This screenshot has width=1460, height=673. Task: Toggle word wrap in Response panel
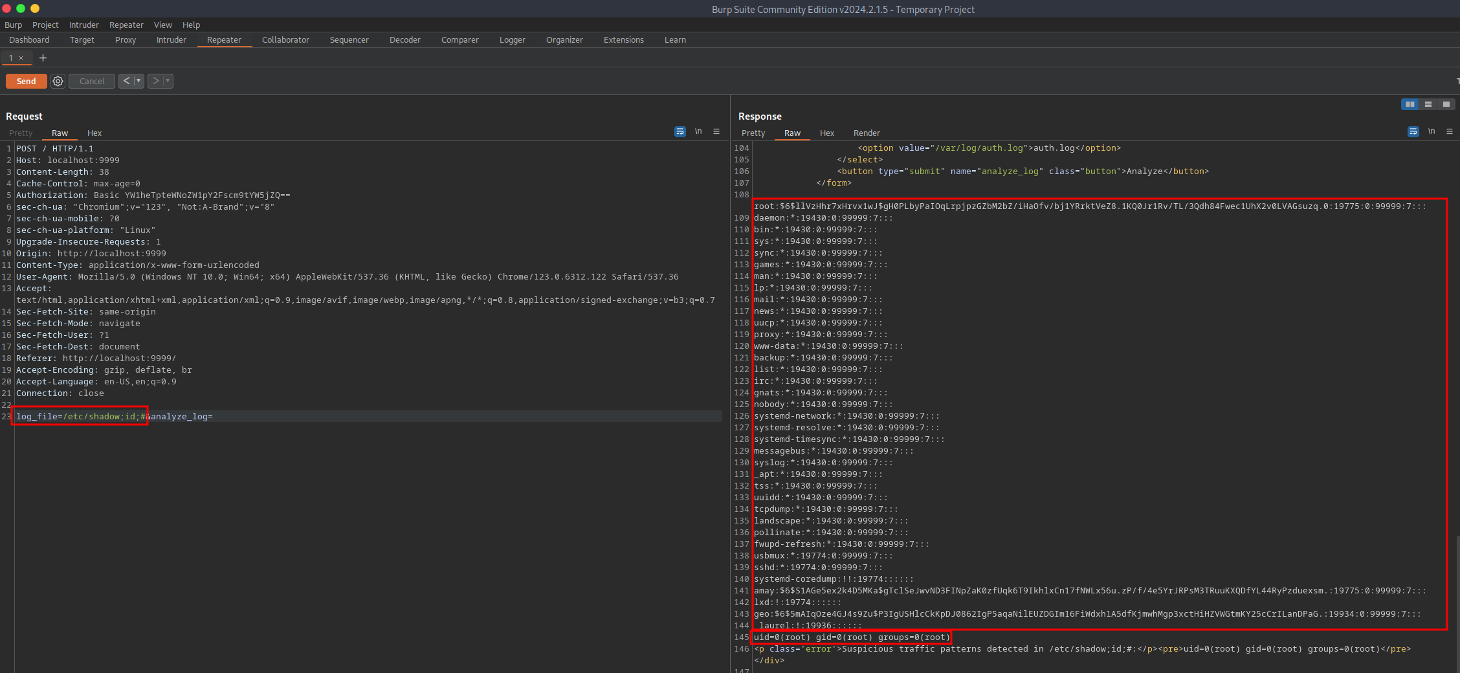pos(1413,131)
